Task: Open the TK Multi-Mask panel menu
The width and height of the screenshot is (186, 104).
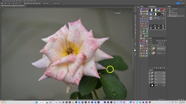Action: (x=166, y=7)
